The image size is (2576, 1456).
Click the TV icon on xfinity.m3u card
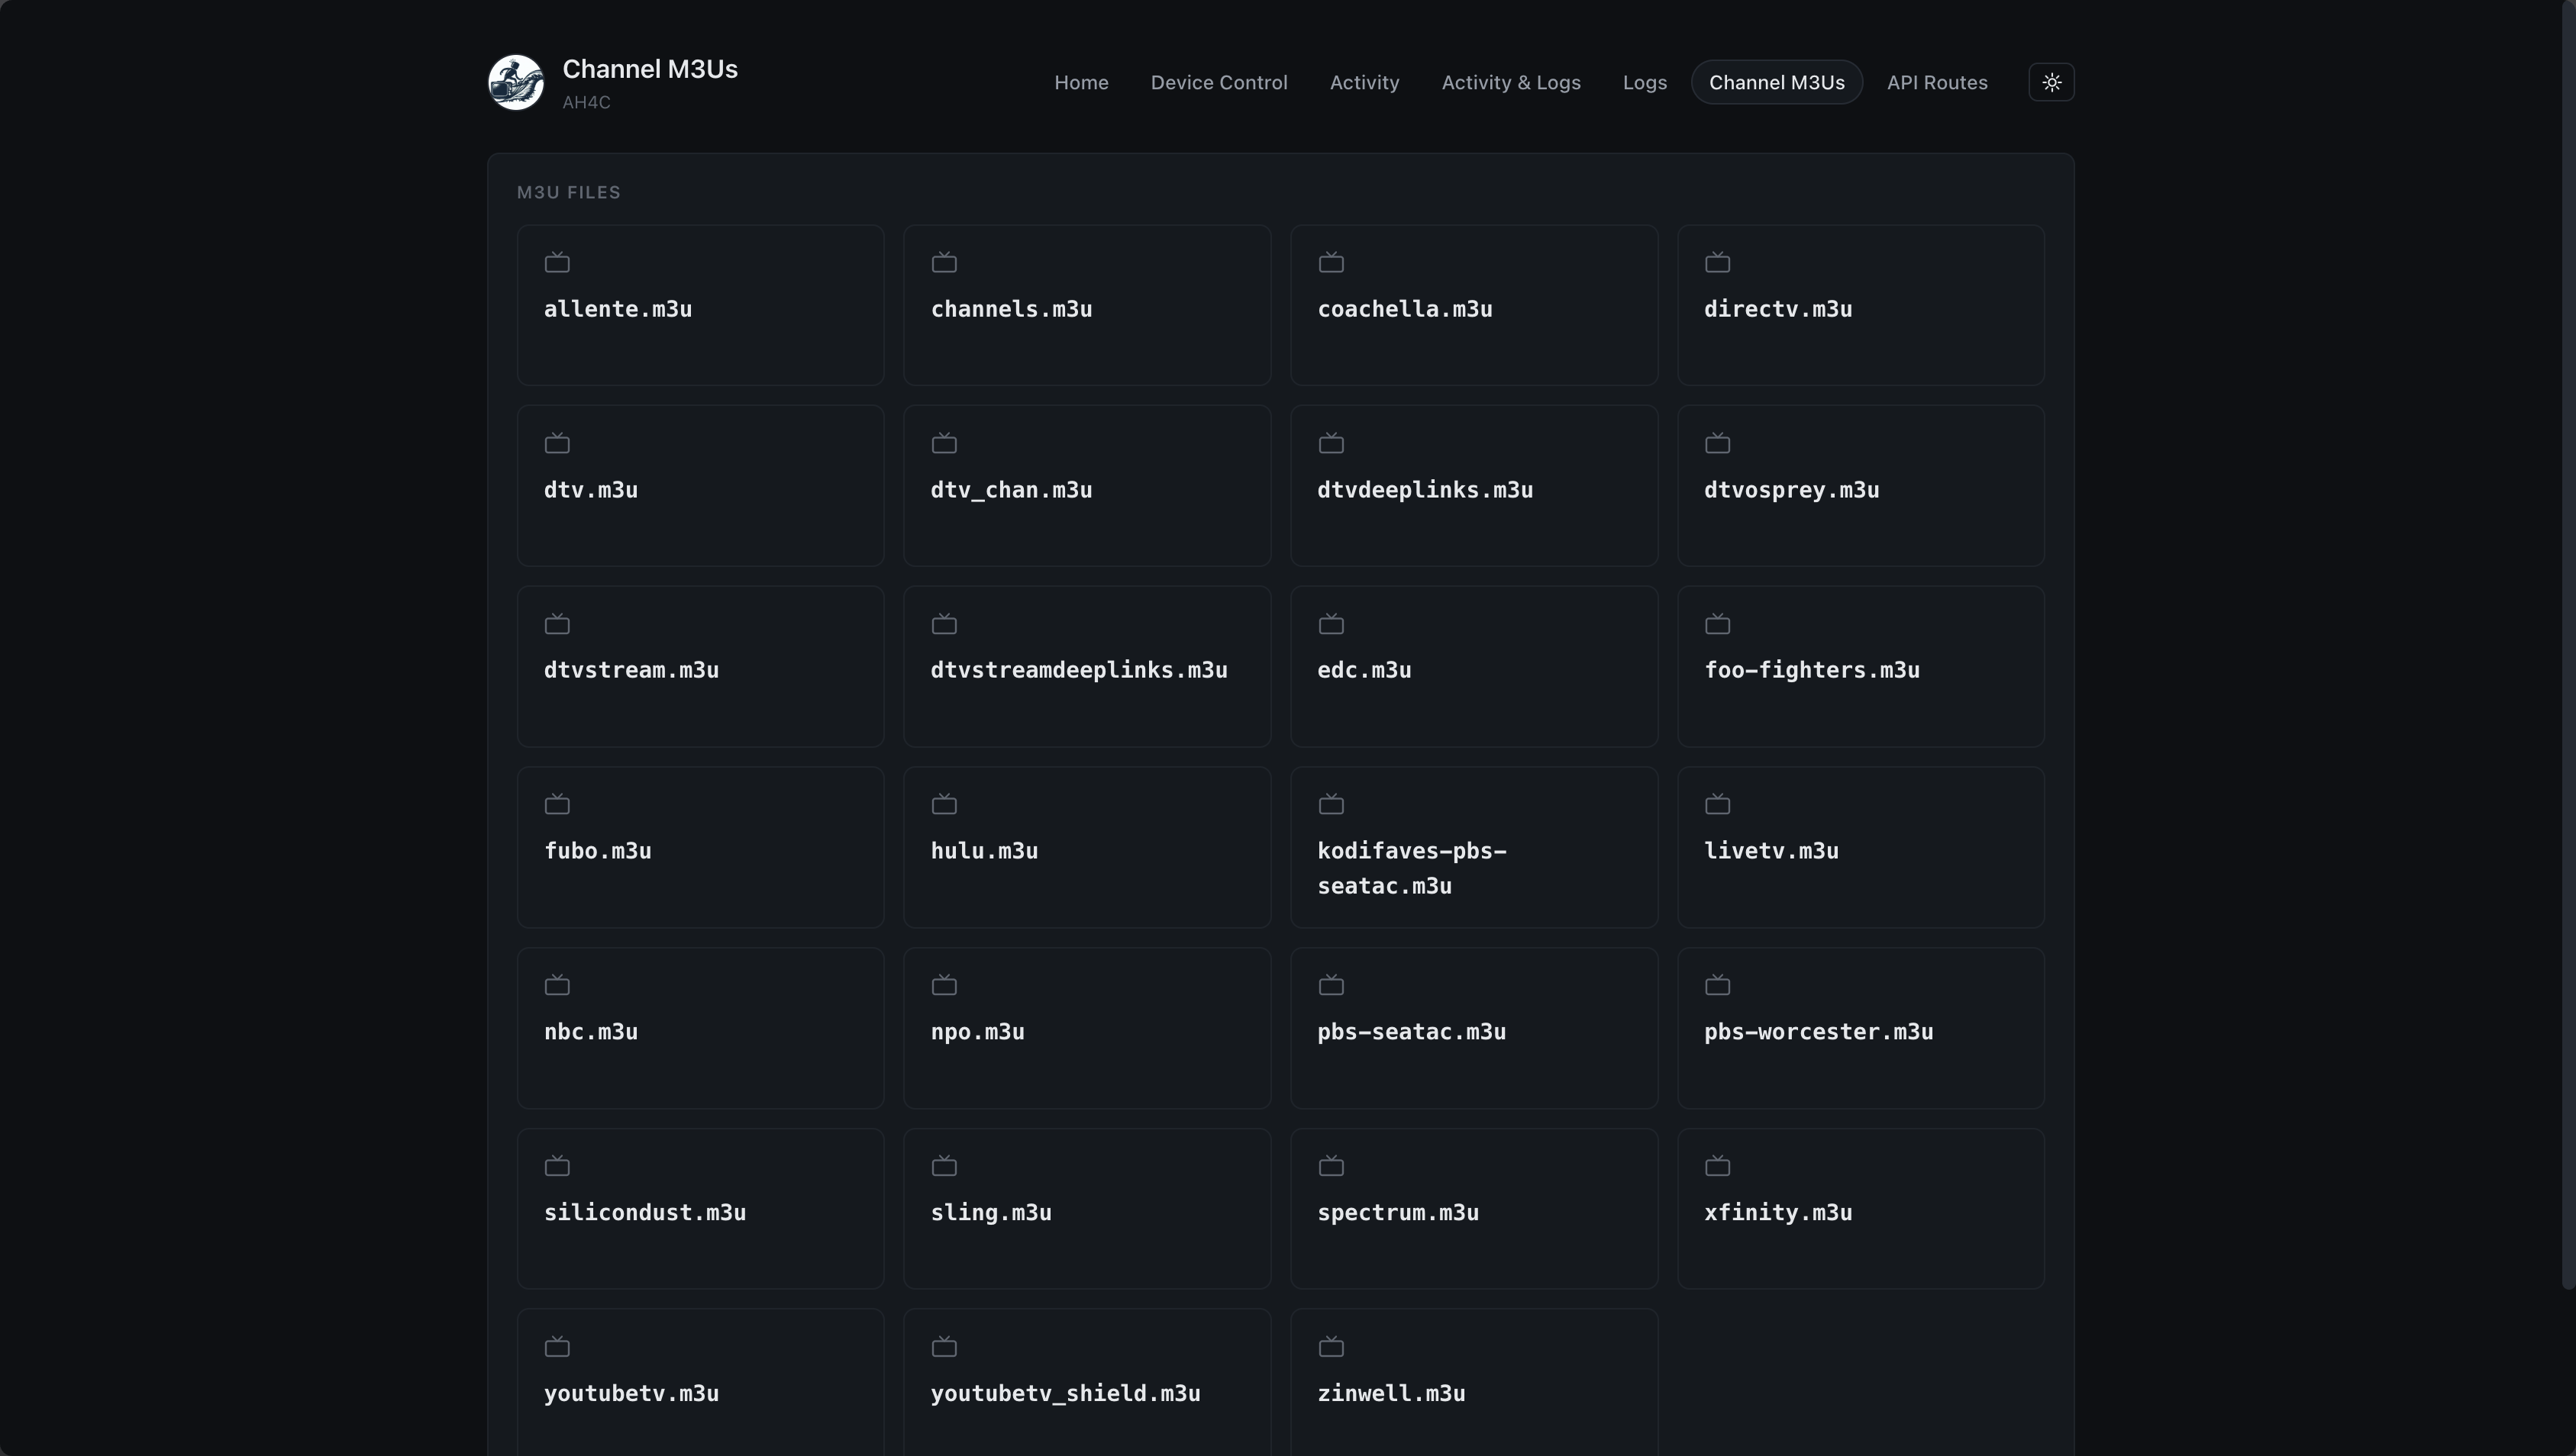pyautogui.click(x=1718, y=1166)
